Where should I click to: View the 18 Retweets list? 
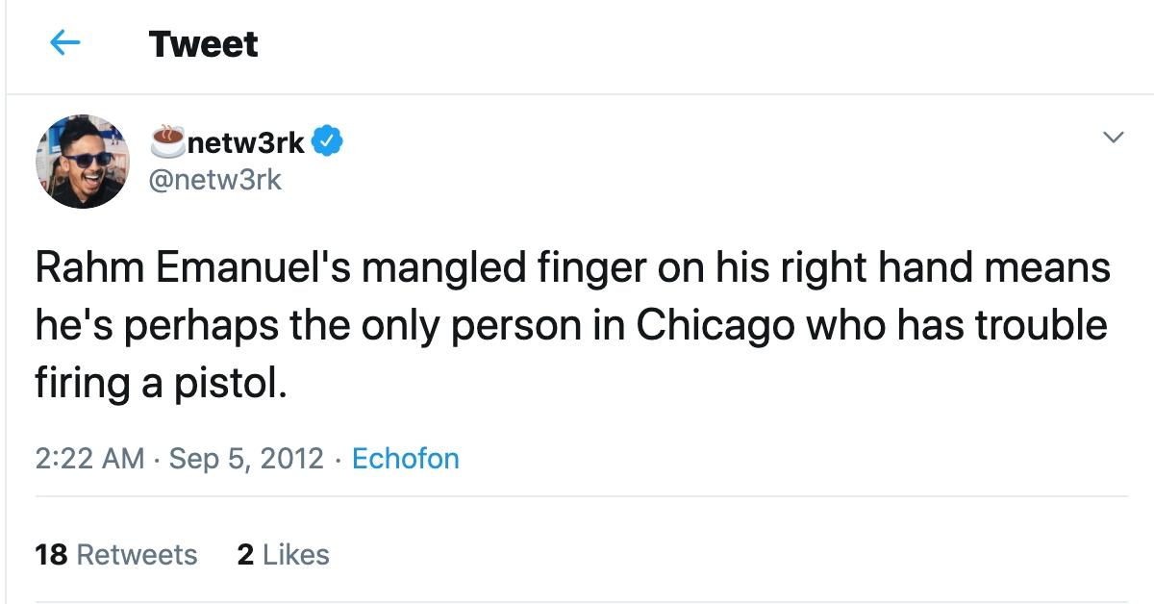(115, 554)
